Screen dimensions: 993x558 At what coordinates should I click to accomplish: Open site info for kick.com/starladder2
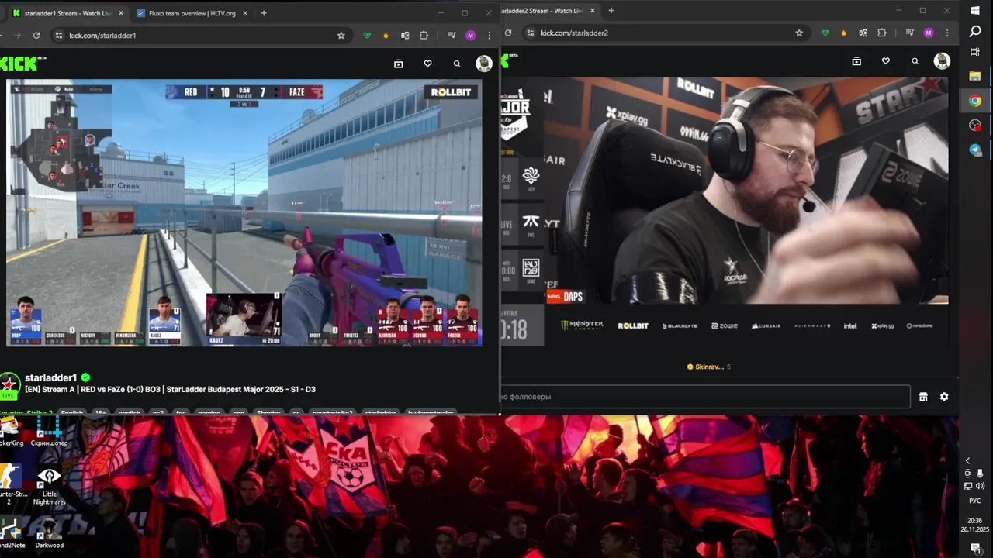[x=530, y=33]
